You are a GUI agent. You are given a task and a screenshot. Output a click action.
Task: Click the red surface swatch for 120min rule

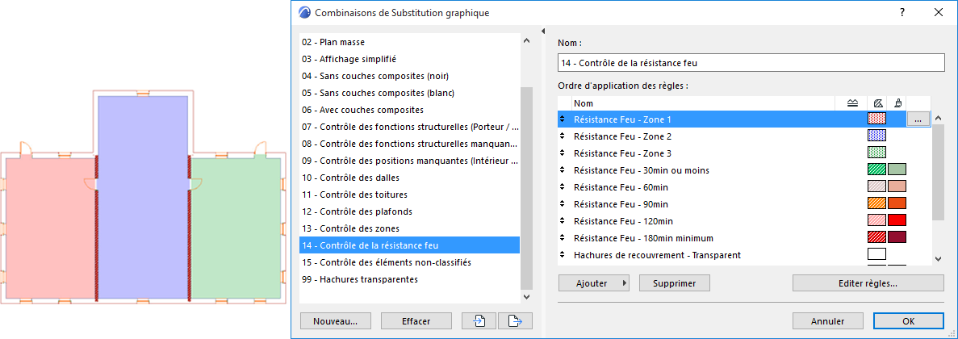897,221
